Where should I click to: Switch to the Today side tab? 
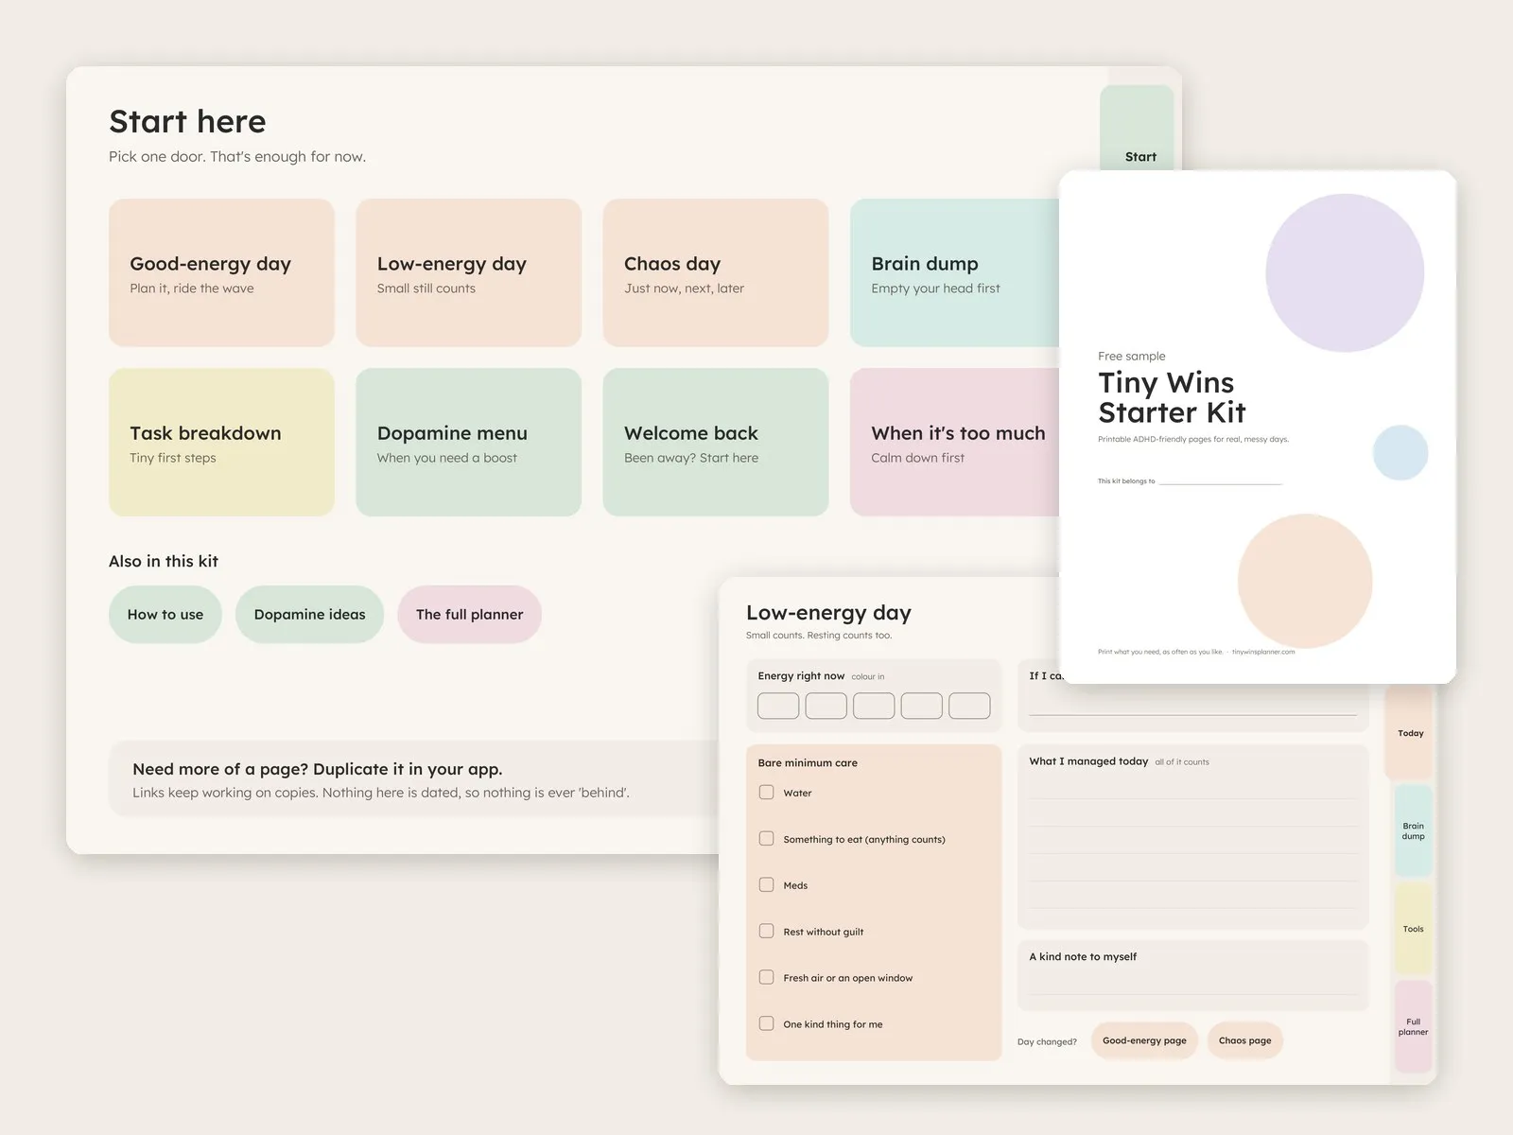pyautogui.click(x=1410, y=733)
